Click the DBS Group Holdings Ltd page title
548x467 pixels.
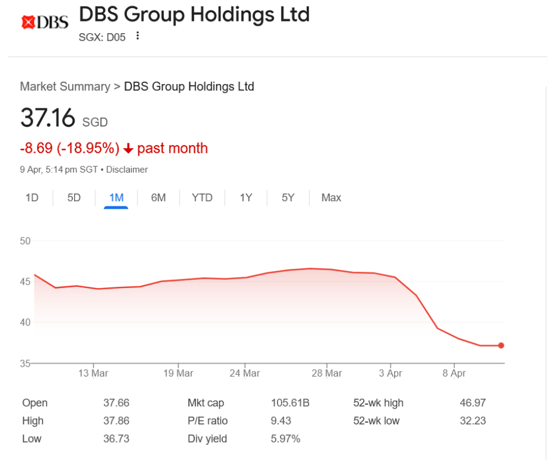point(194,15)
